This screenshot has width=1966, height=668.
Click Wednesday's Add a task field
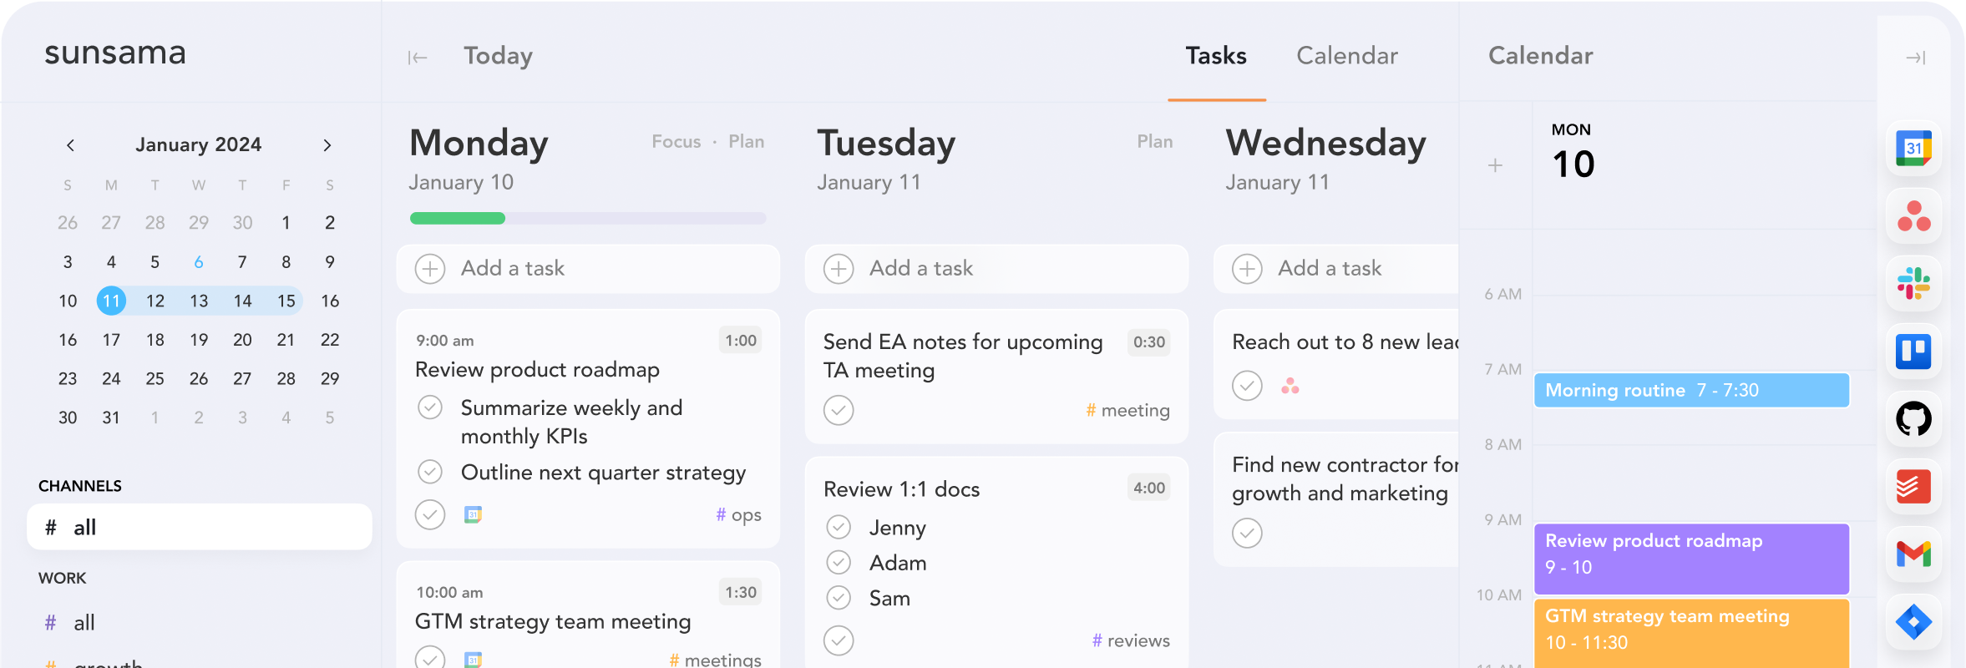click(1336, 269)
